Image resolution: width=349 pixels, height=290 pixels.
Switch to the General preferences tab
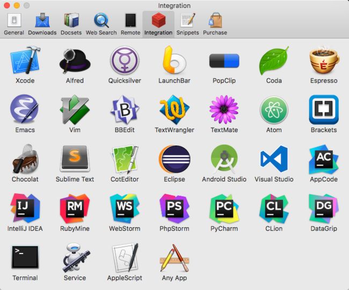(x=14, y=24)
